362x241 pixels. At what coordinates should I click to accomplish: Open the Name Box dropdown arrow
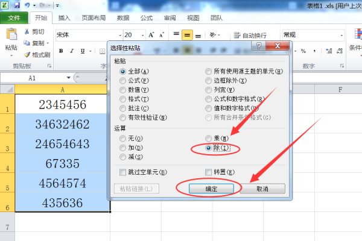[x=68, y=78]
